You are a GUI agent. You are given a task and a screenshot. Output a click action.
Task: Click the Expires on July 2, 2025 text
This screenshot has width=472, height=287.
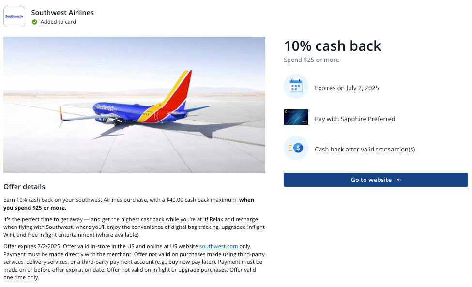(347, 88)
